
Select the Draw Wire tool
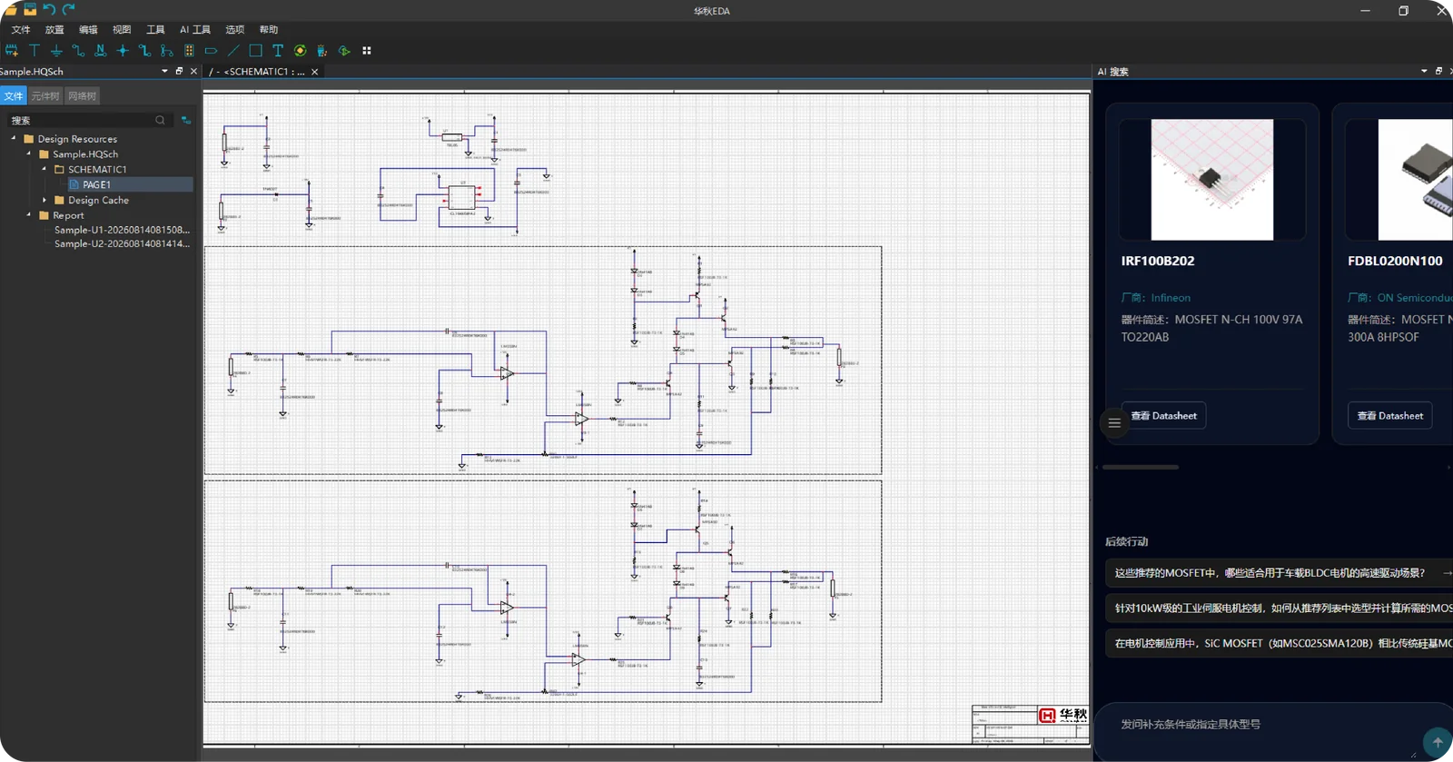pos(78,51)
